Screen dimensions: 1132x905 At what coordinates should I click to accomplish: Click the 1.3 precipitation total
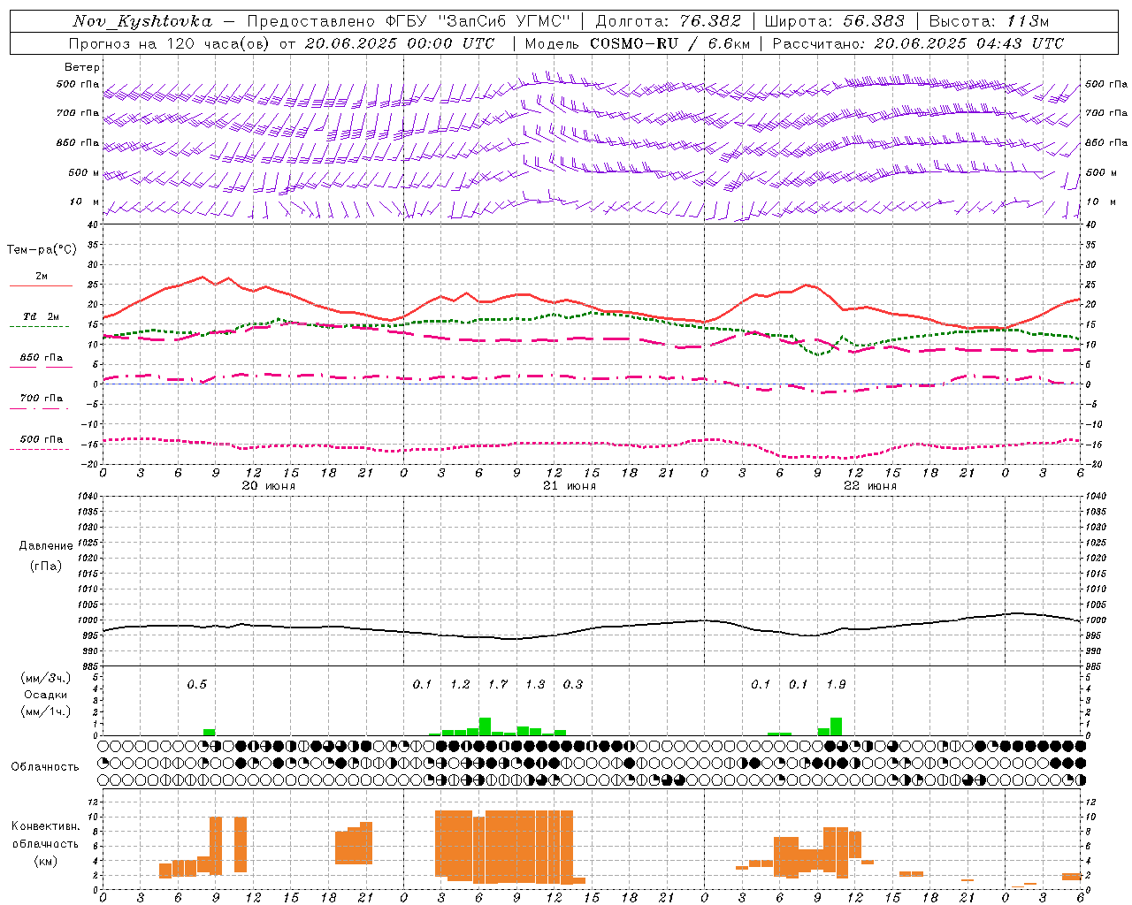[x=535, y=684]
